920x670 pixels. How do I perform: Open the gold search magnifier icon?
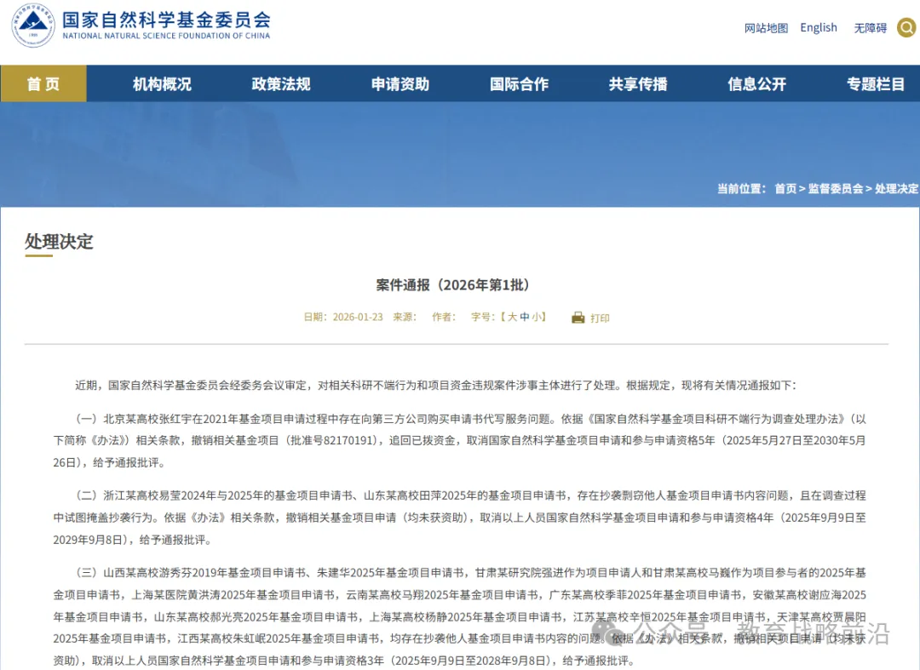coord(907,27)
